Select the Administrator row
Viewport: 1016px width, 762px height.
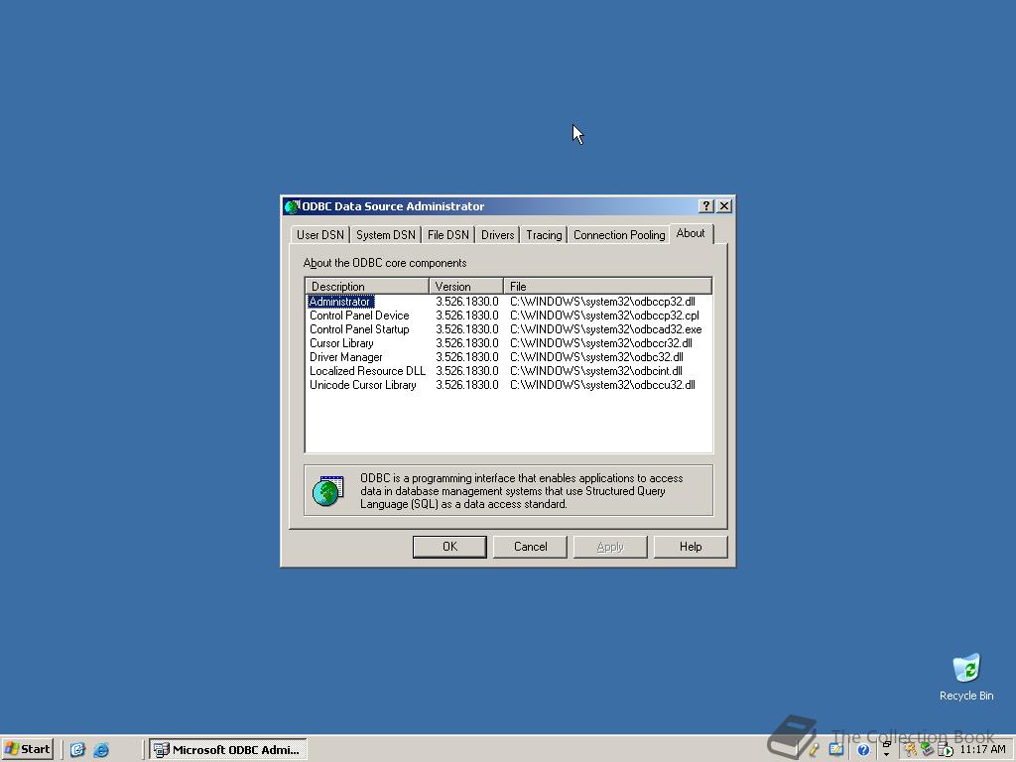(x=508, y=302)
